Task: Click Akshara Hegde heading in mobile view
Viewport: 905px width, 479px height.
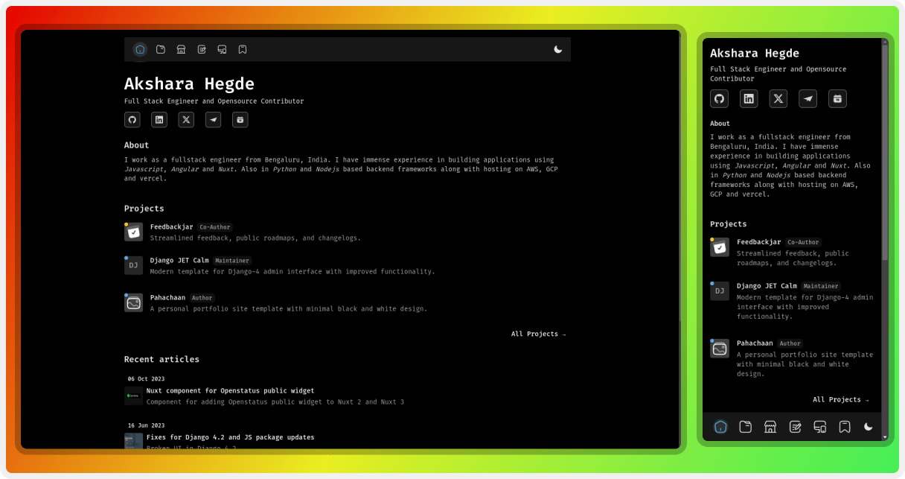Action: tap(755, 54)
